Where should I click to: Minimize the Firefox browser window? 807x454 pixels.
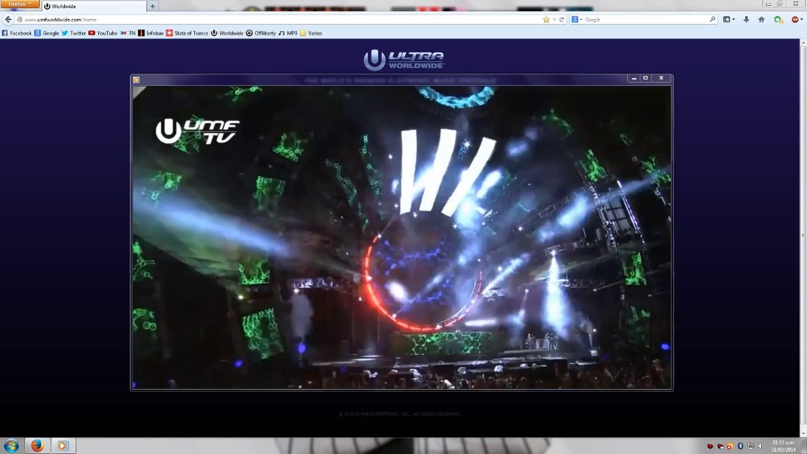(768, 4)
